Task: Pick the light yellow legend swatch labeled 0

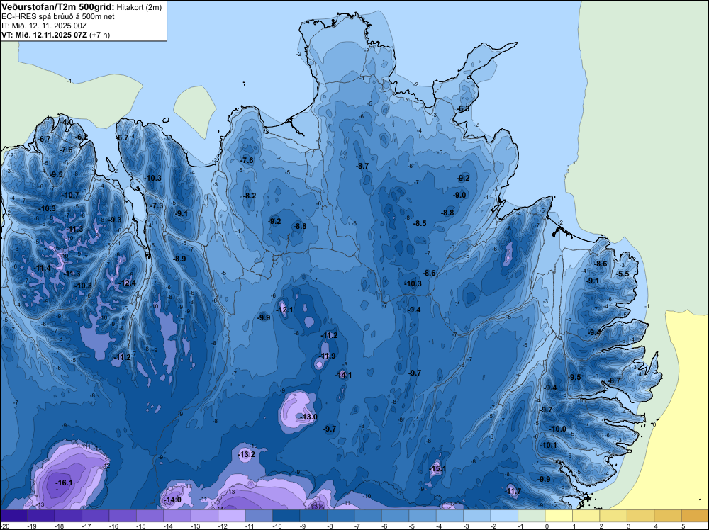Action: point(559,516)
